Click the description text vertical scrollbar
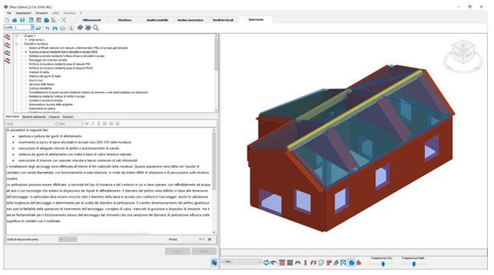 pos(214,181)
